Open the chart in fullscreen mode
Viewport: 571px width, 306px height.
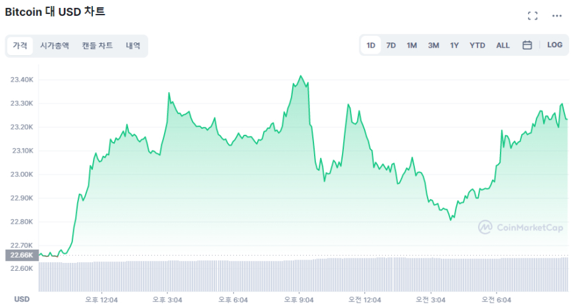pos(532,16)
